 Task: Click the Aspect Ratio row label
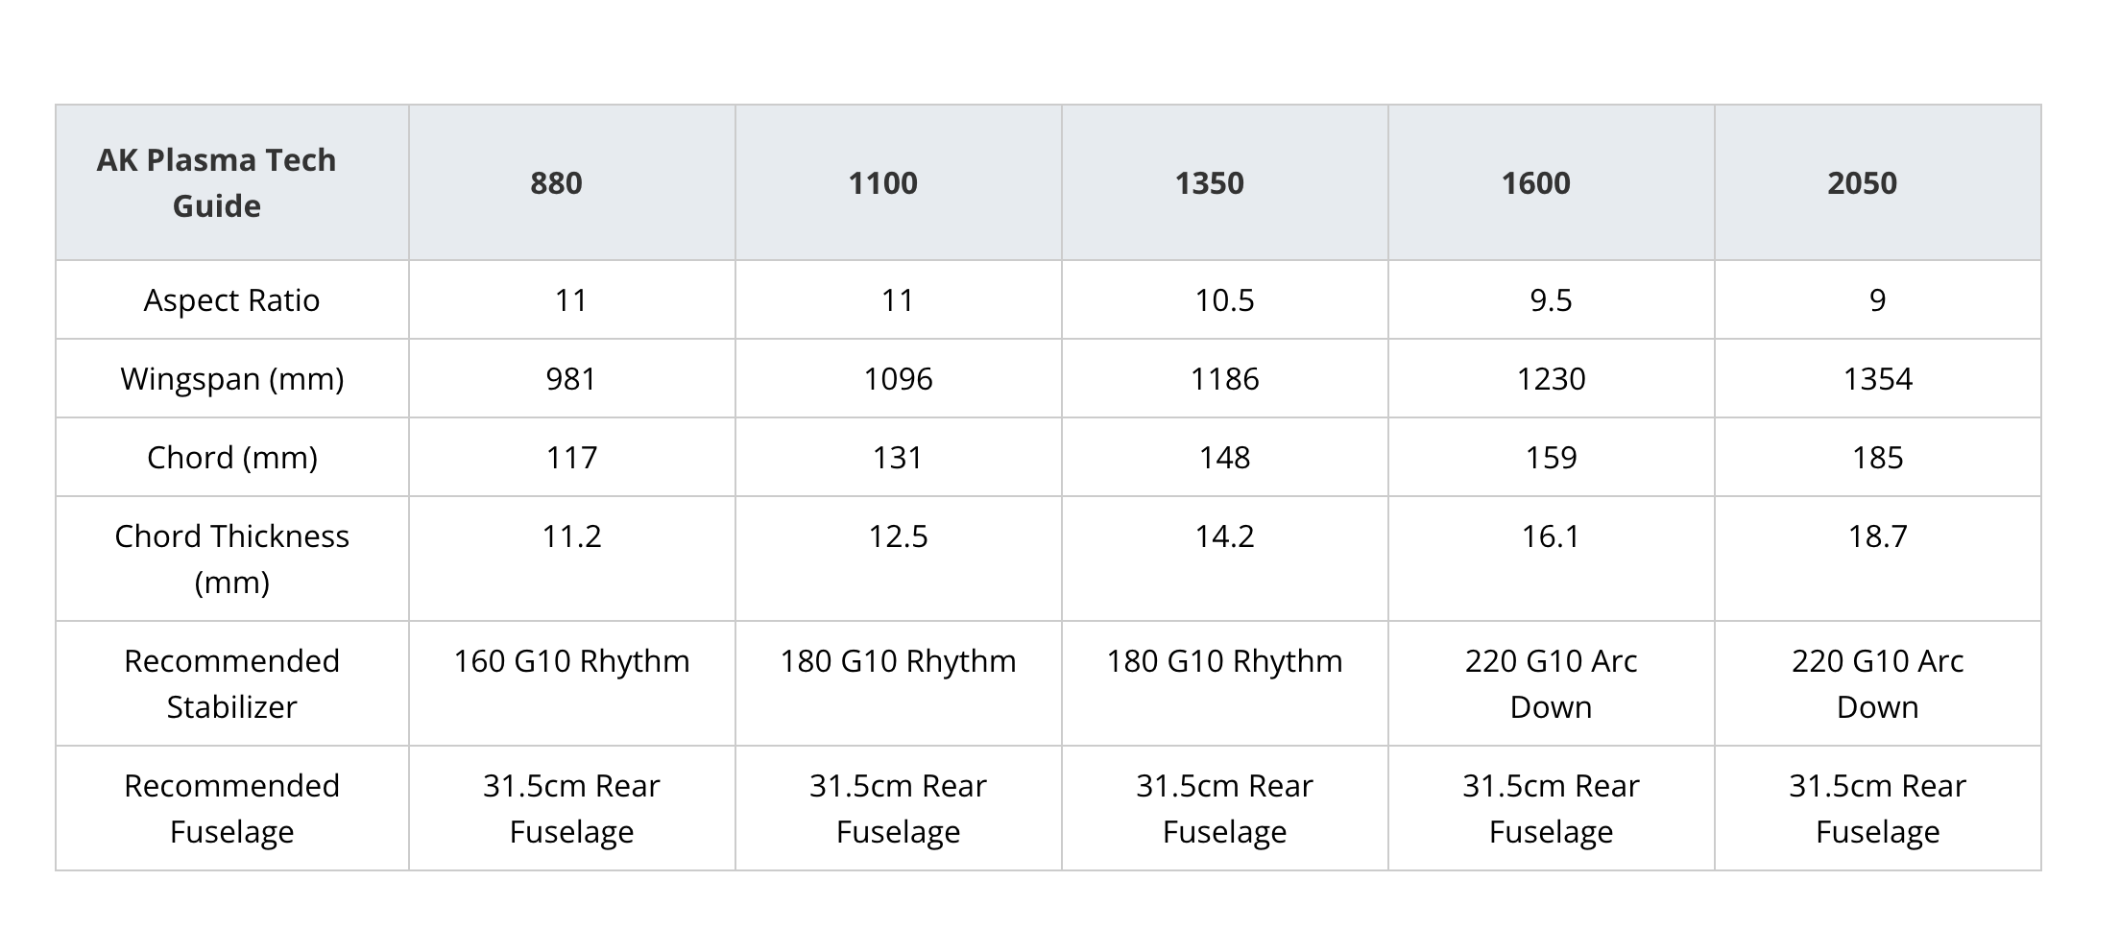(231, 300)
